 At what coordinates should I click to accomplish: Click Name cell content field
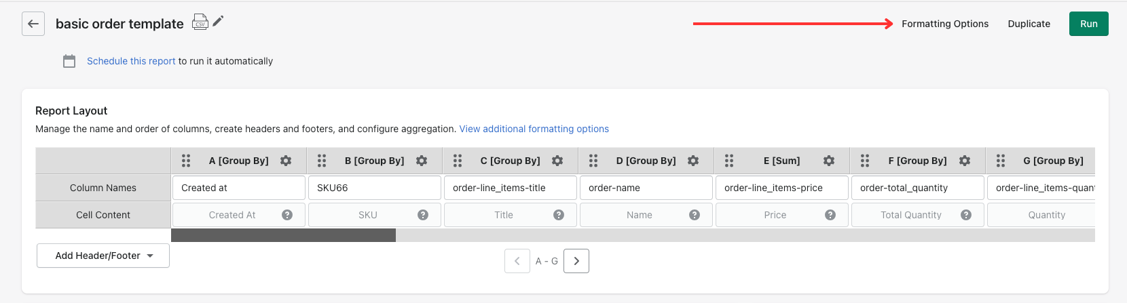coord(646,215)
